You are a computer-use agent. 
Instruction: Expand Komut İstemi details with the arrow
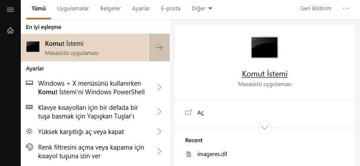point(159,48)
